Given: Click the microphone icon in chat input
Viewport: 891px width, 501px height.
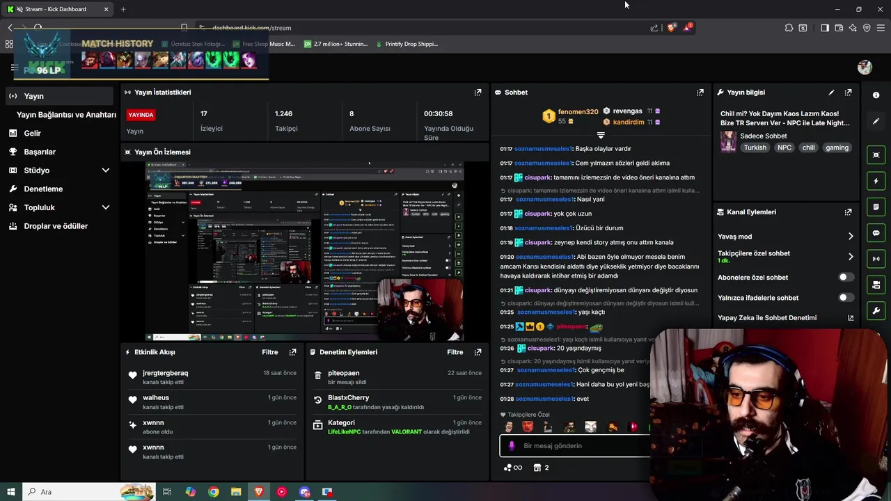Looking at the screenshot, I should click(x=512, y=445).
